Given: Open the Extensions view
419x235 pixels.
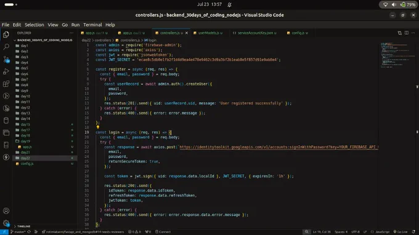Looking at the screenshot, I should [6, 84].
